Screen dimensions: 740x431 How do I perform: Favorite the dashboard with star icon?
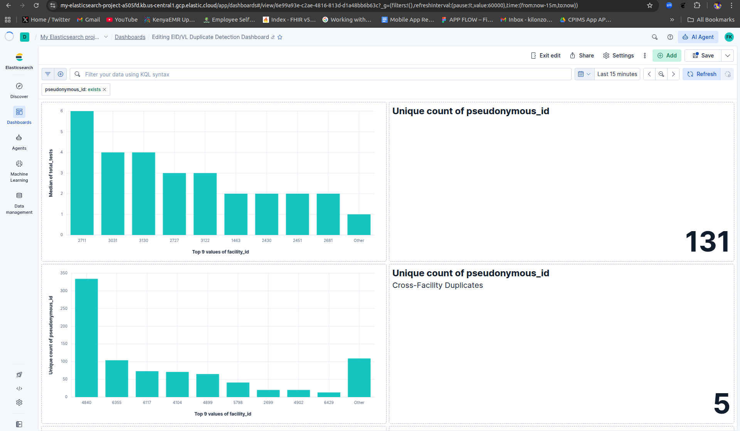(280, 37)
